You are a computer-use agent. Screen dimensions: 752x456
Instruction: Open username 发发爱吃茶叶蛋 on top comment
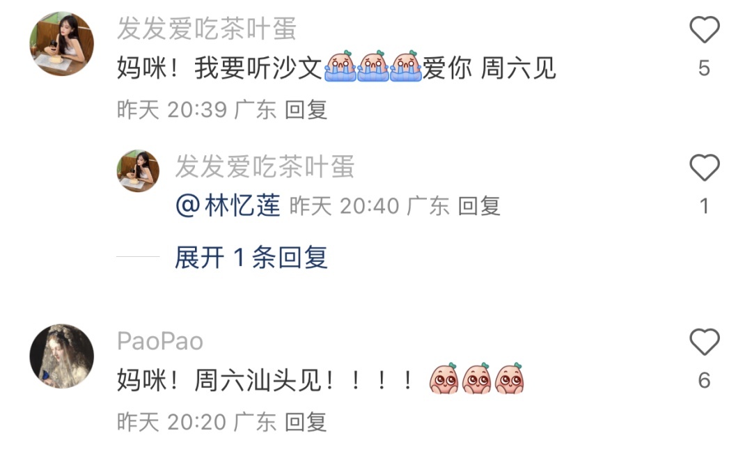click(x=207, y=29)
